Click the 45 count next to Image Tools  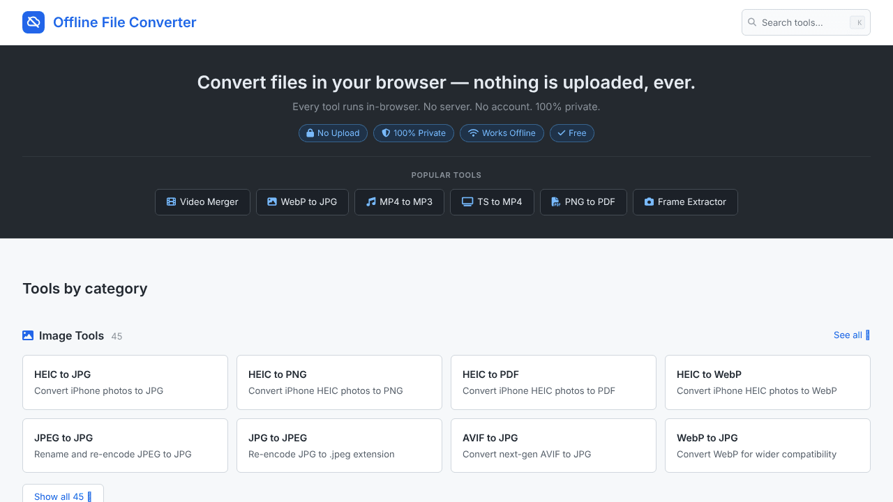(x=117, y=336)
